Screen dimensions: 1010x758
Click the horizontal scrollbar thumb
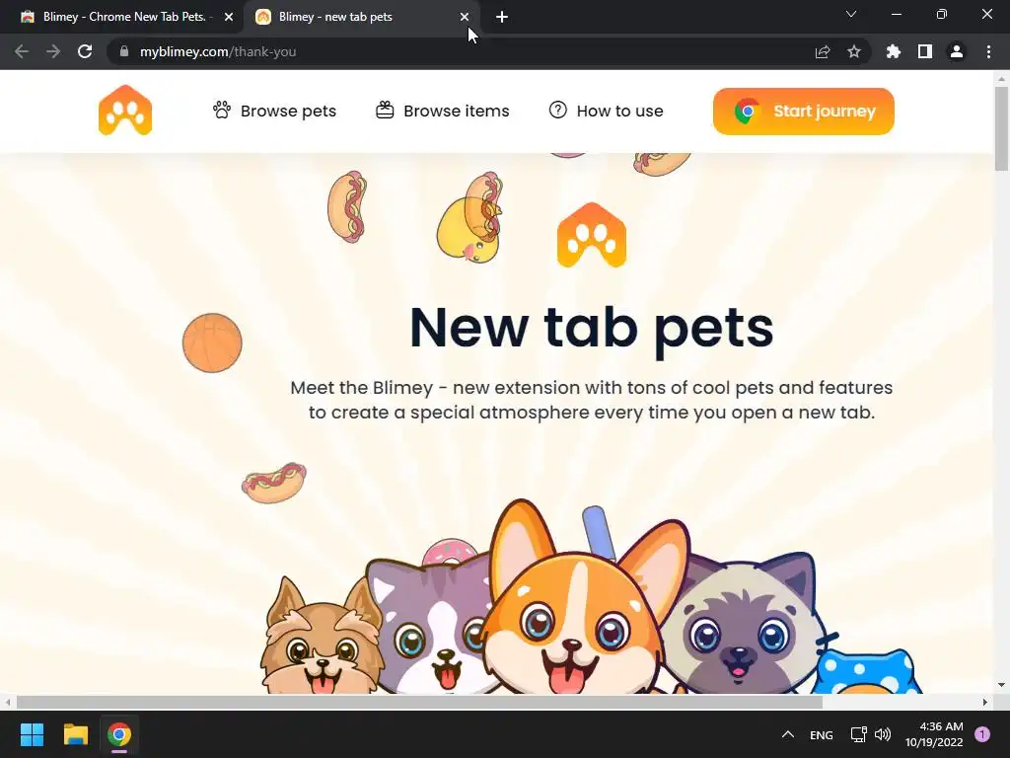(x=418, y=702)
